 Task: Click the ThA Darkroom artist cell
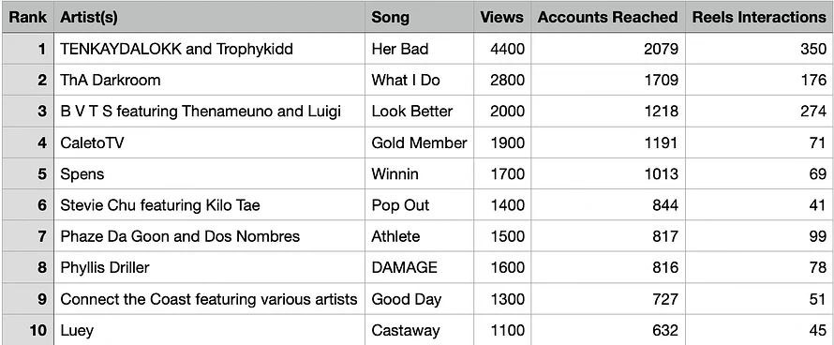pos(210,80)
